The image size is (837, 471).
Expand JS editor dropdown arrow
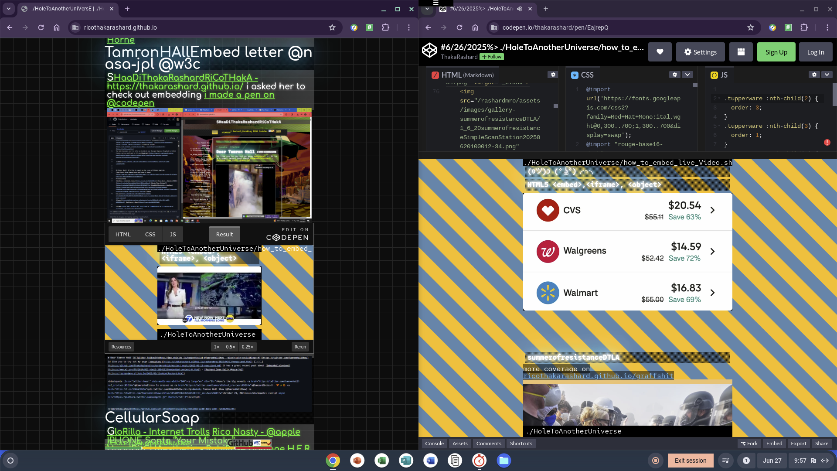point(827,75)
